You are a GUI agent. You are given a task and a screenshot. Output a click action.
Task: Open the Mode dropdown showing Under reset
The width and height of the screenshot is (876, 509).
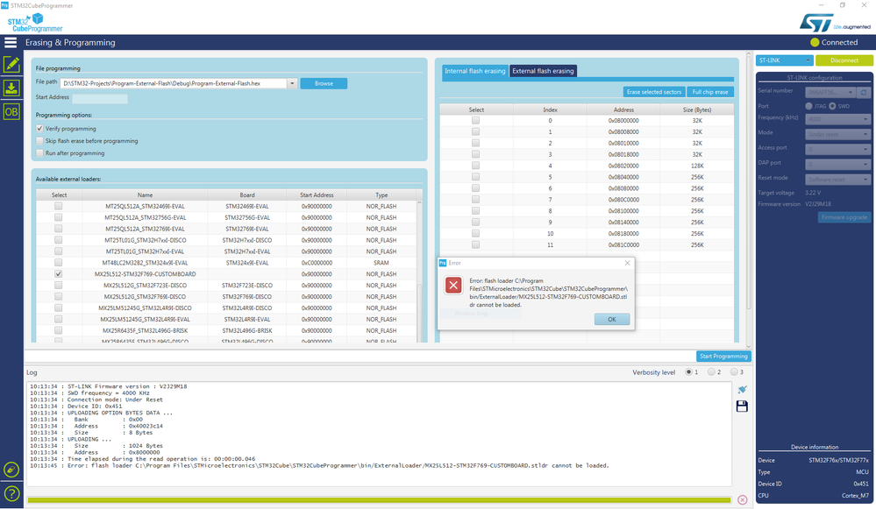(837, 134)
